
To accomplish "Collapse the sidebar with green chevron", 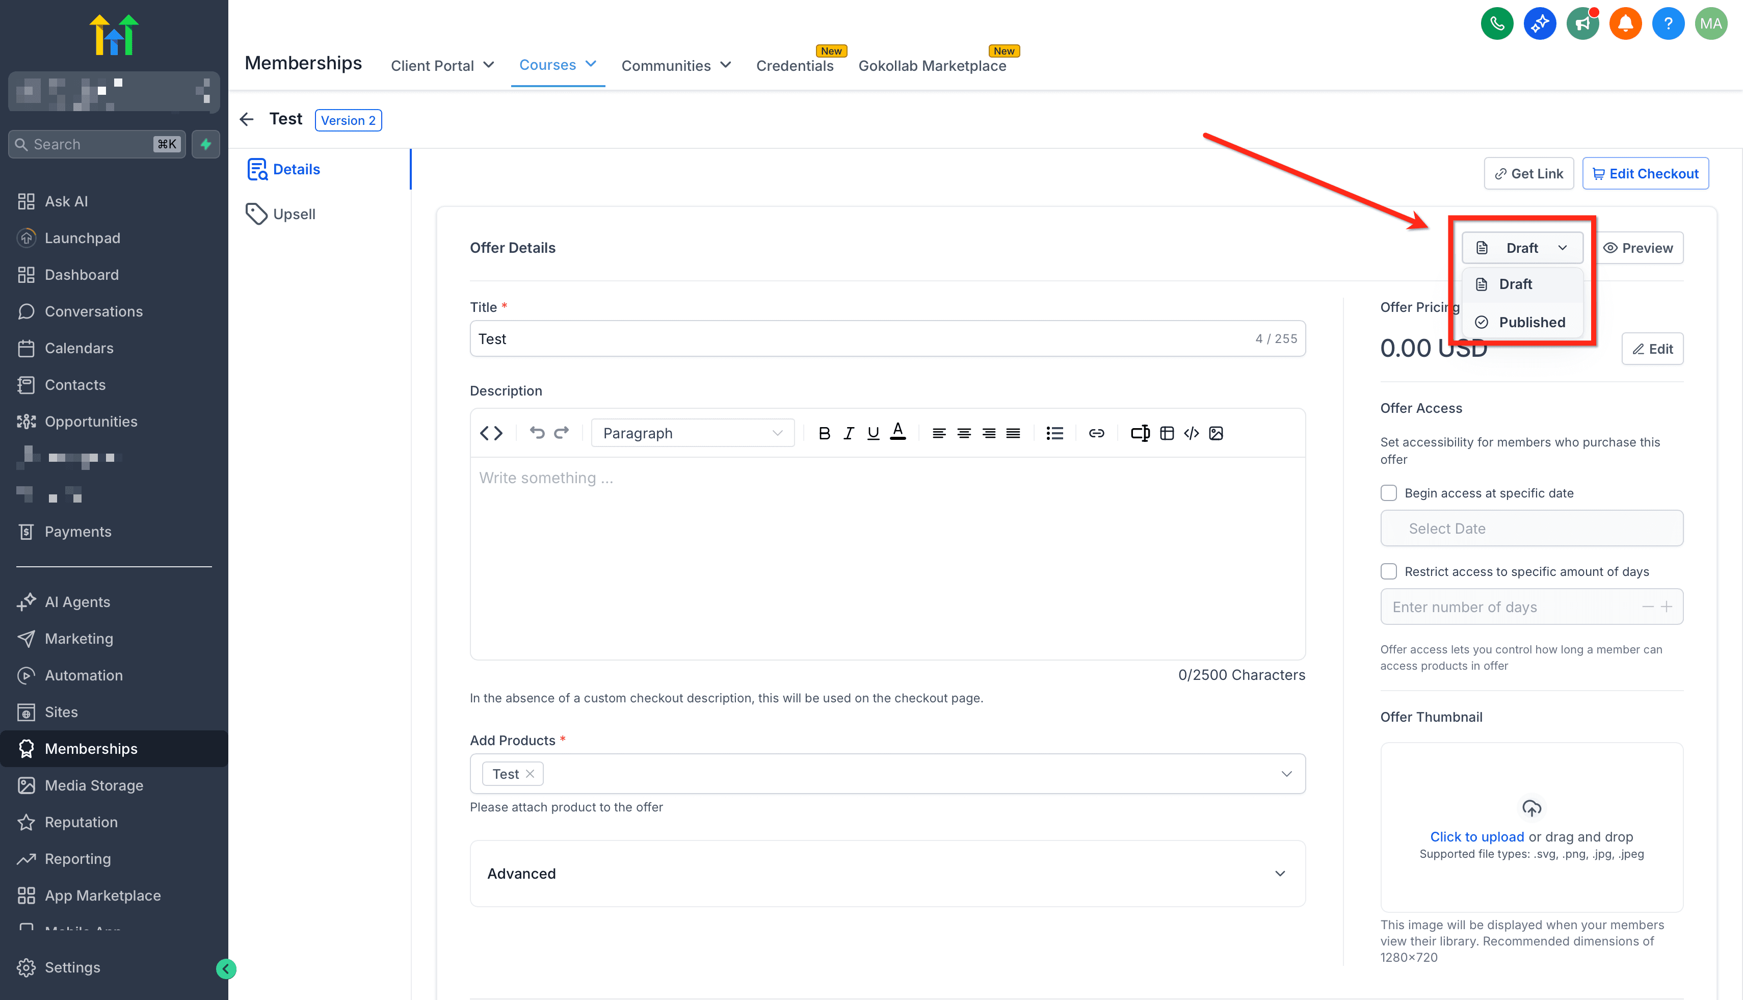I will (x=226, y=968).
